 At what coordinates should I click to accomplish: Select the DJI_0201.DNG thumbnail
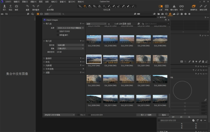tap(144, 59)
